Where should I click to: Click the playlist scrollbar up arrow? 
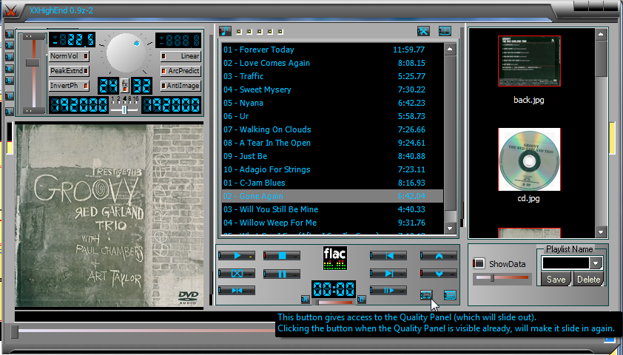click(x=450, y=50)
